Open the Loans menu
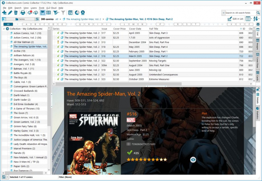Viewport: 262px width, 181px height. click(34, 8)
